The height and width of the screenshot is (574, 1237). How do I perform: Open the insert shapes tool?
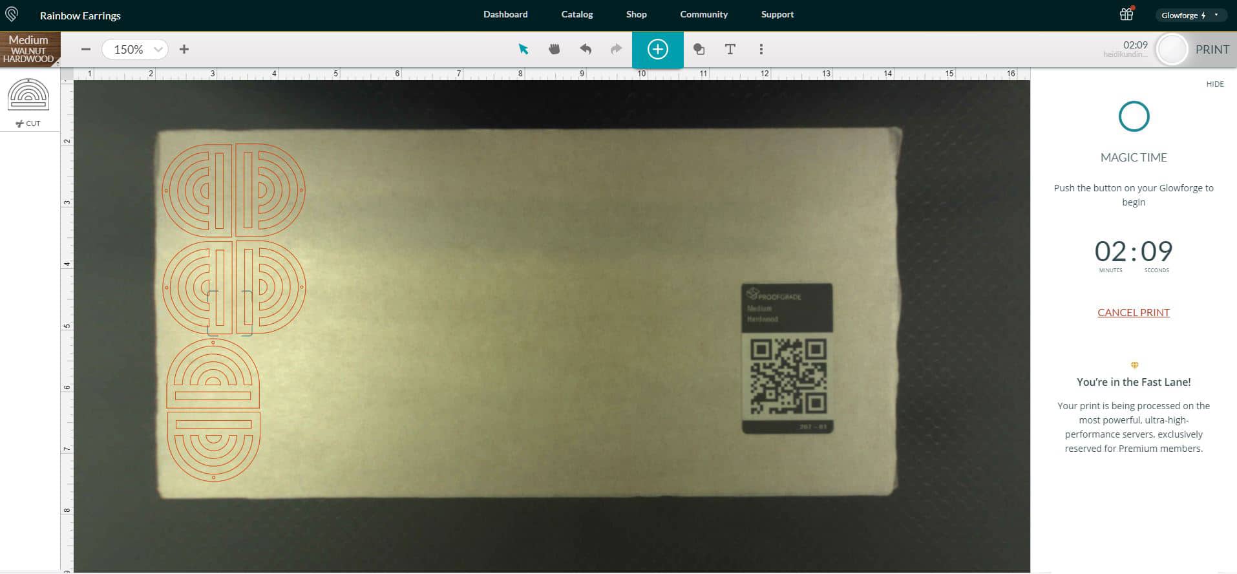[699, 49]
